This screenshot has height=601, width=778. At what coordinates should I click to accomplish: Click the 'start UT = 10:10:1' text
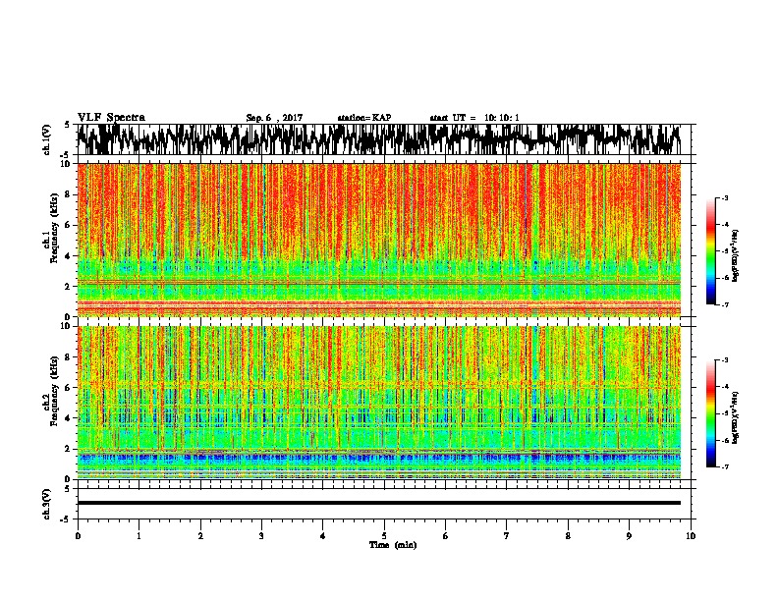coord(474,118)
